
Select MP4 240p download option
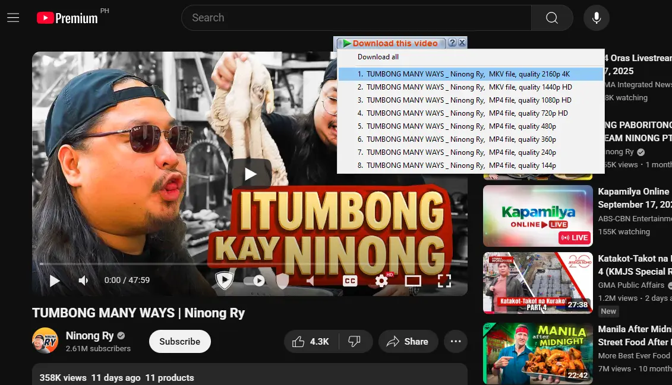pos(471,152)
